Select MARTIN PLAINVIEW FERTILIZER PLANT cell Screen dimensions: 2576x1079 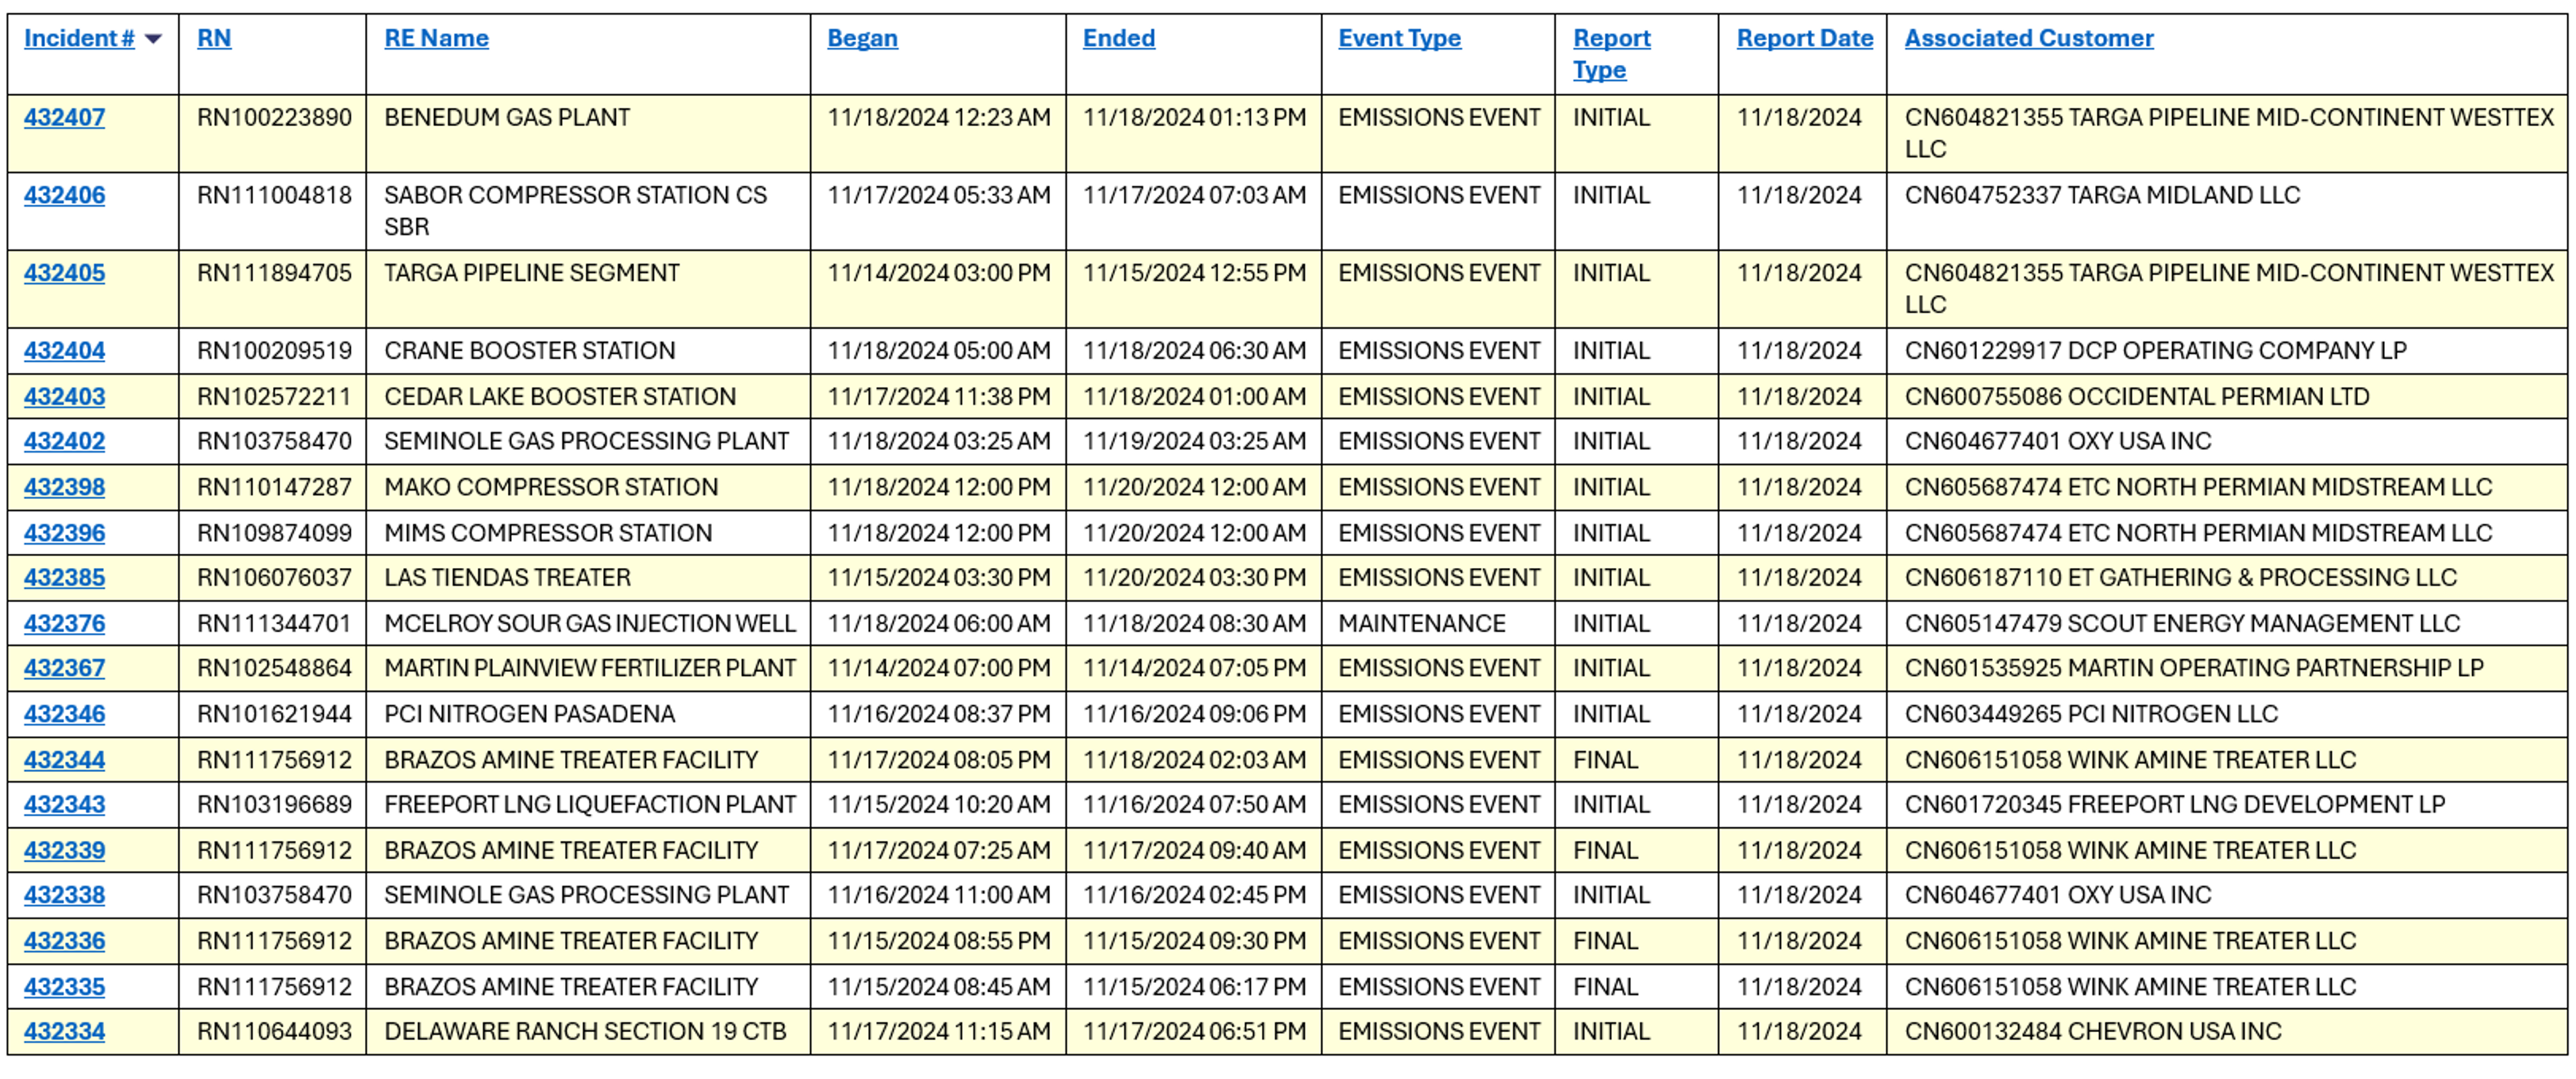[588, 668]
